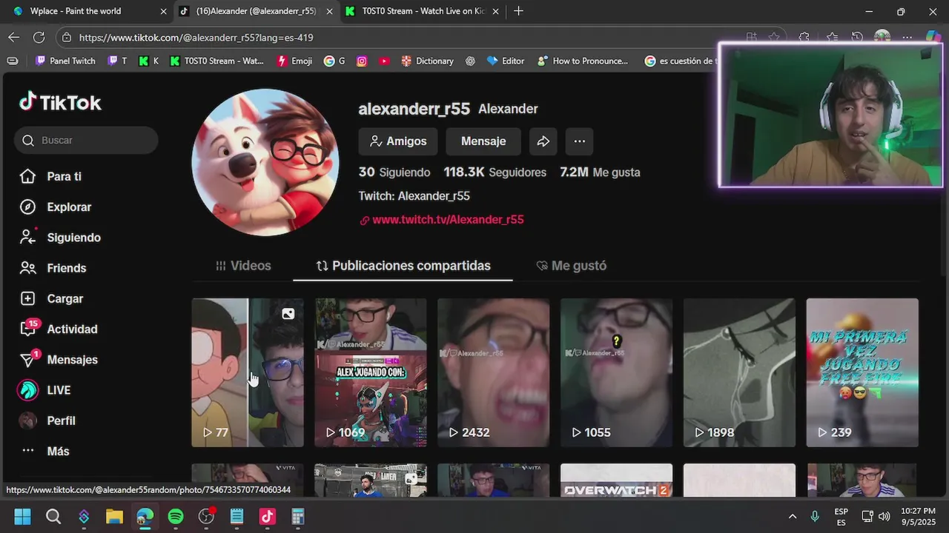This screenshot has width=949, height=533.
Task: Click Cargar upload option
Action: coord(51,298)
